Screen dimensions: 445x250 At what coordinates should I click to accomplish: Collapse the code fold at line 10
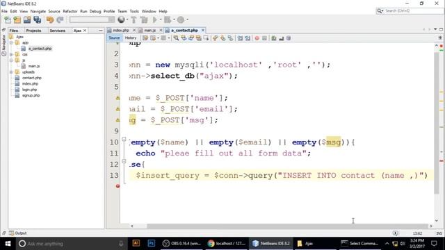point(124,139)
